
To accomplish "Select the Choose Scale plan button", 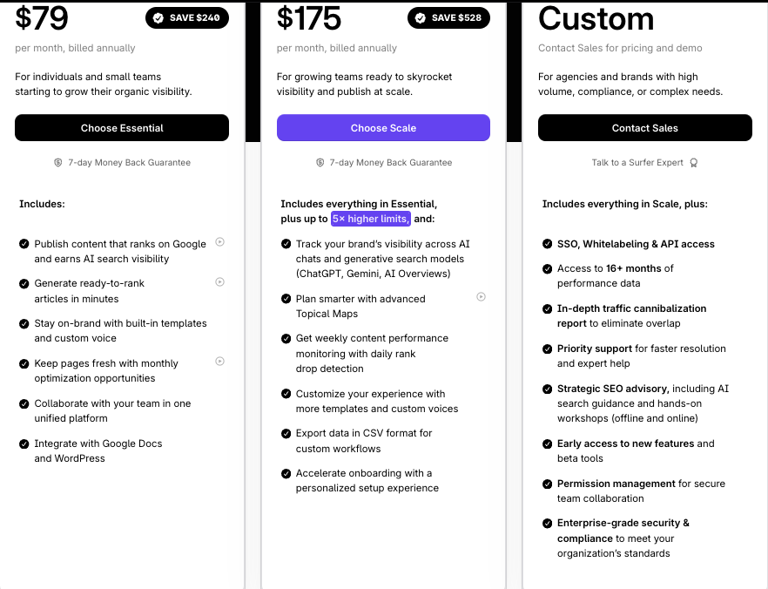I will [x=383, y=128].
